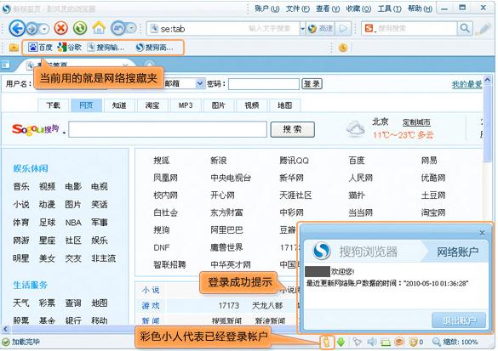Open the 谷歌 bookmark on the favorites bar

click(70, 48)
